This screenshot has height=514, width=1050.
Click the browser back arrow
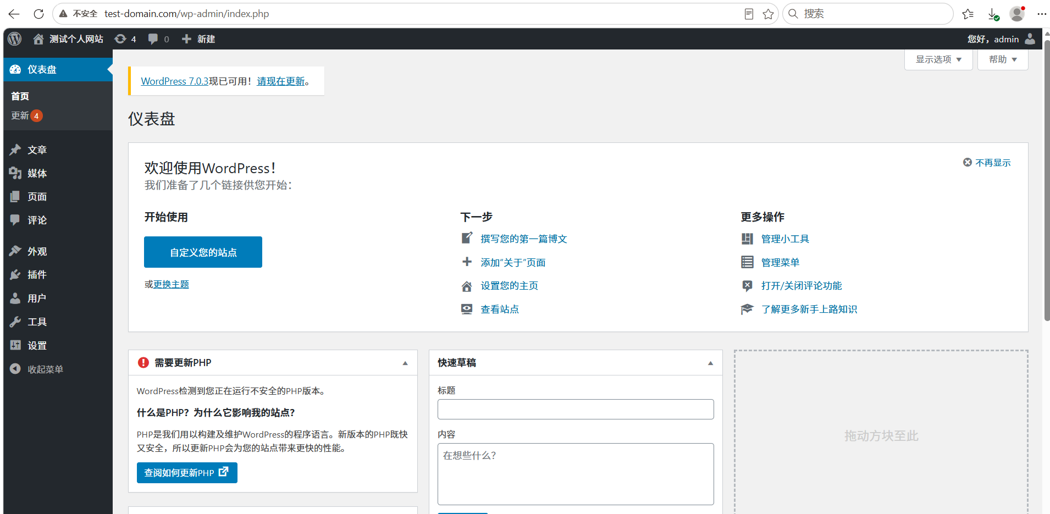pyautogui.click(x=14, y=14)
